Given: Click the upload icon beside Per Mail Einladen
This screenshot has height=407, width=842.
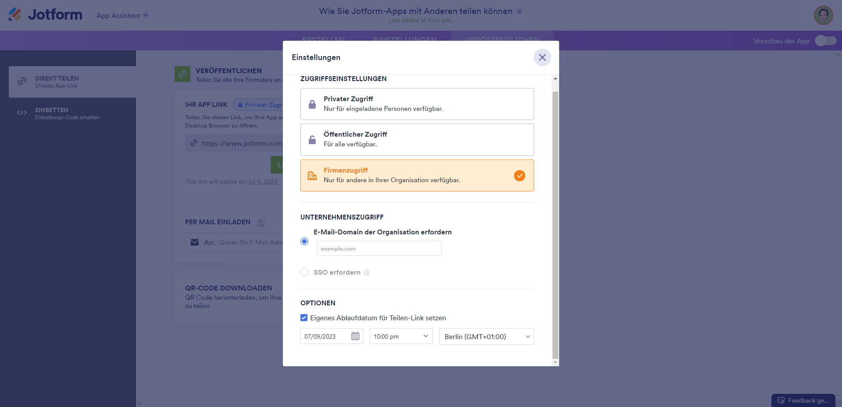Looking at the screenshot, I should 260,223.
